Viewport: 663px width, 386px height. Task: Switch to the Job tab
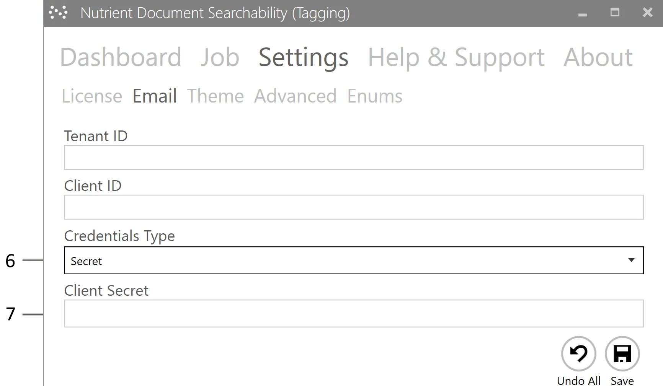[220, 57]
